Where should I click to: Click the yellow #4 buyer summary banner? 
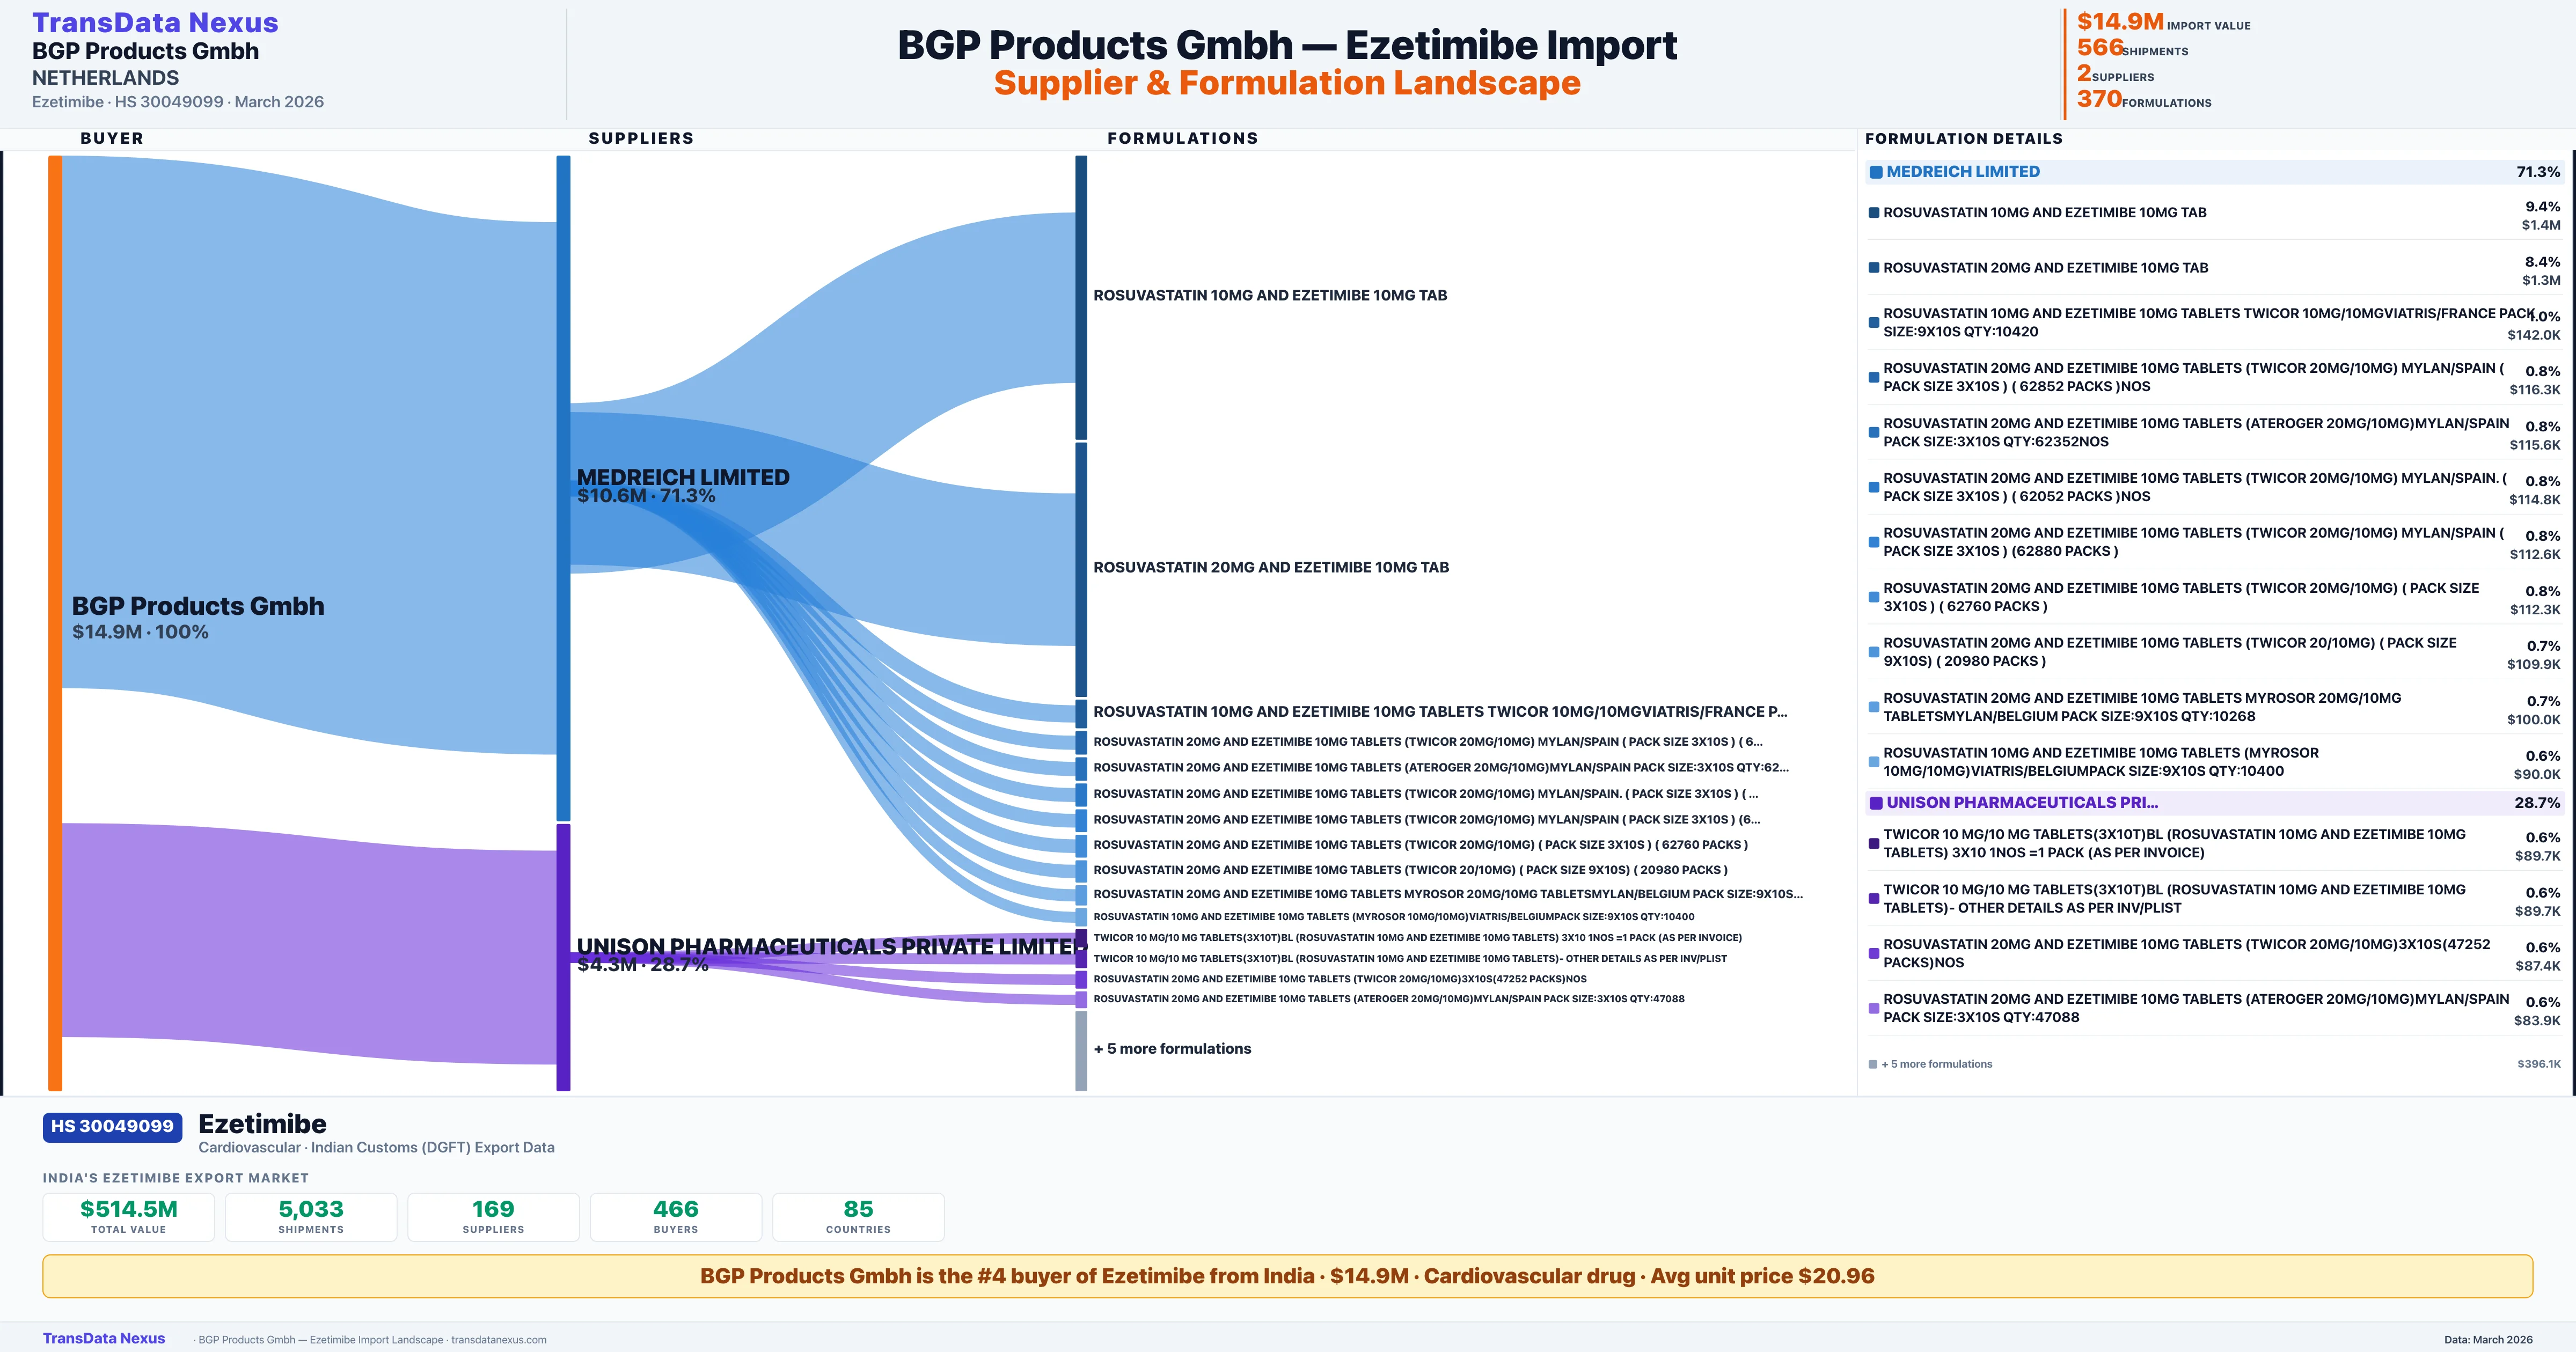(x=1287, y=1276)
